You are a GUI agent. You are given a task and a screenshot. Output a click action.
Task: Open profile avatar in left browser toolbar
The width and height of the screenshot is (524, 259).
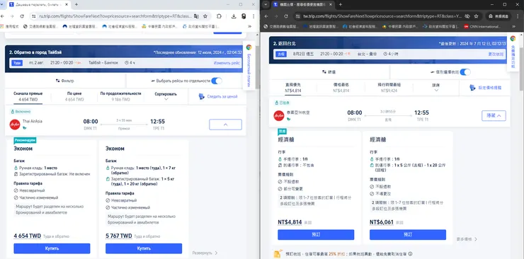tap(244, 16)
